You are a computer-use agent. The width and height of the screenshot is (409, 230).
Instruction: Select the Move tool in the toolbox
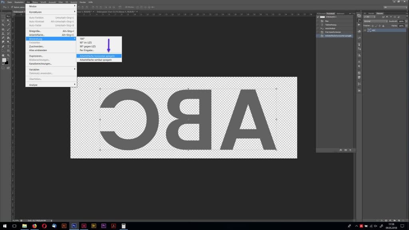8,16
